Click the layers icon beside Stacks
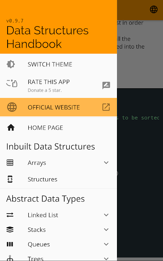 click(x=10, y=230)
